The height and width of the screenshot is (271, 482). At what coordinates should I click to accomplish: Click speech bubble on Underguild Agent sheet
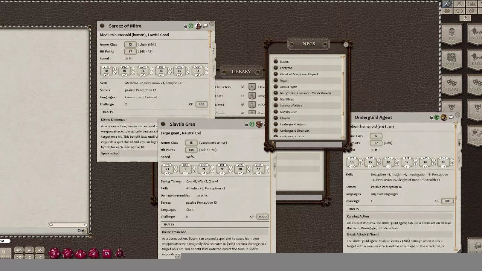point(451,117)
